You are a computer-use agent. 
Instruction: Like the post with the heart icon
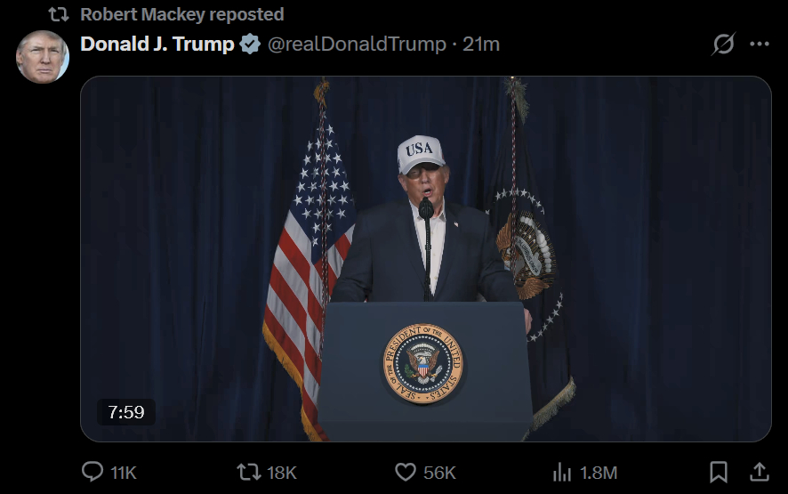pyautogui.click(x=406, y=472)
